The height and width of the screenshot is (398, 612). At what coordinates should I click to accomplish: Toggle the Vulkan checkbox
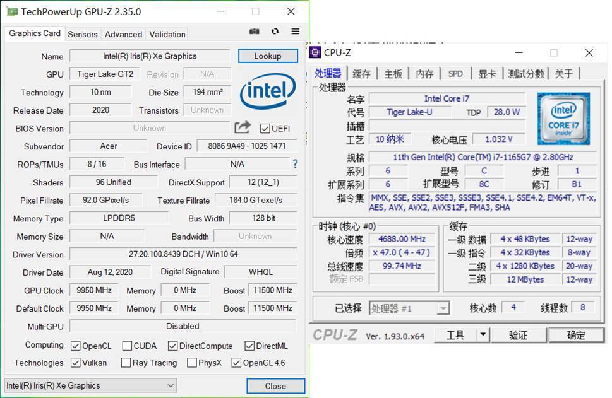(76, 363)
